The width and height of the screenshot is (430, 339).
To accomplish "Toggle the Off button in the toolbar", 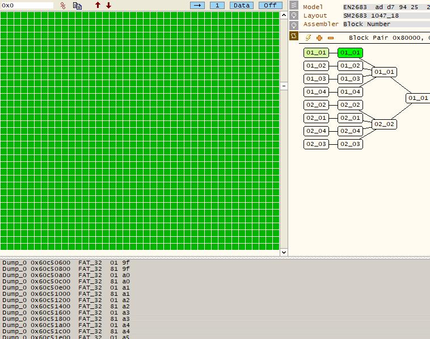I will pos(271,5).
